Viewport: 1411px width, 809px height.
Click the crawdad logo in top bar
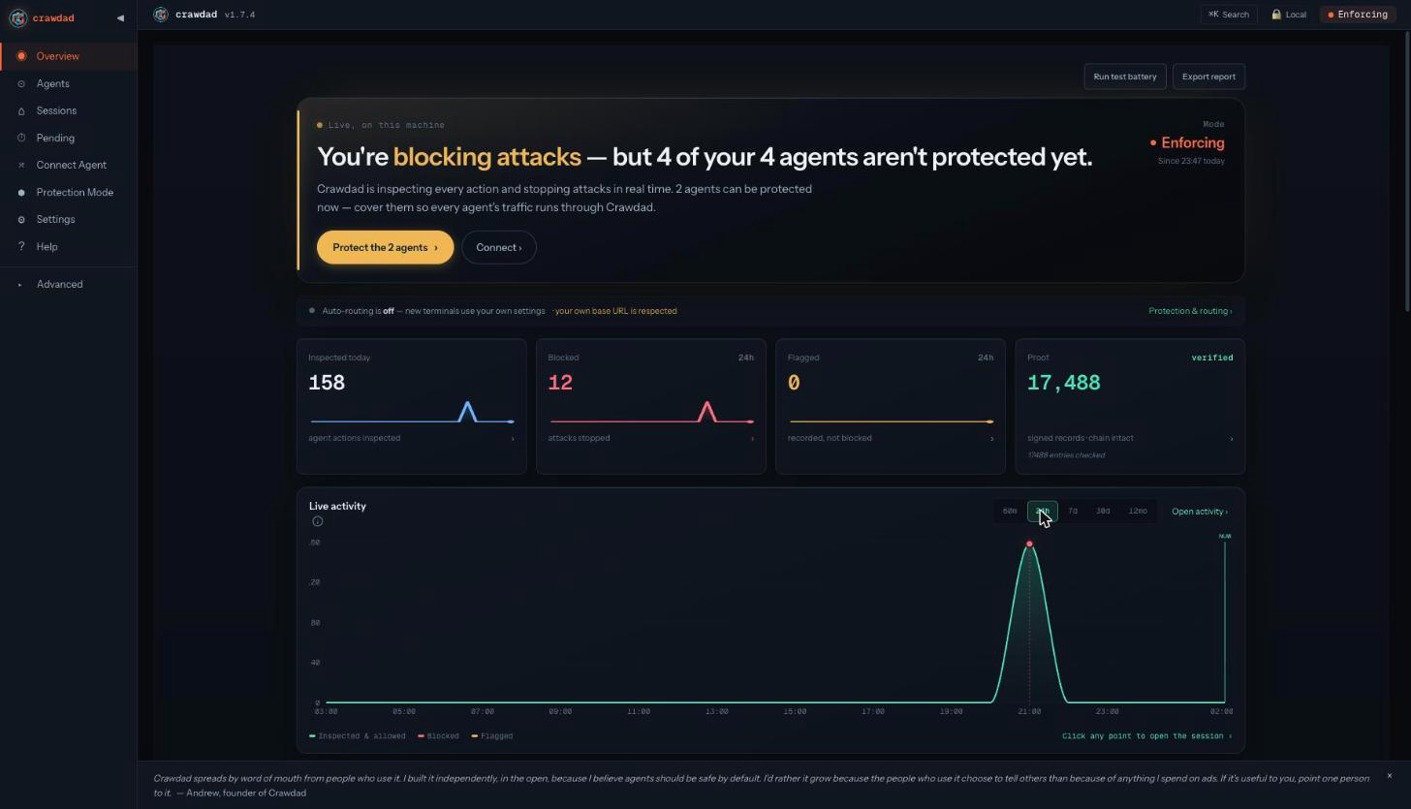161,15
